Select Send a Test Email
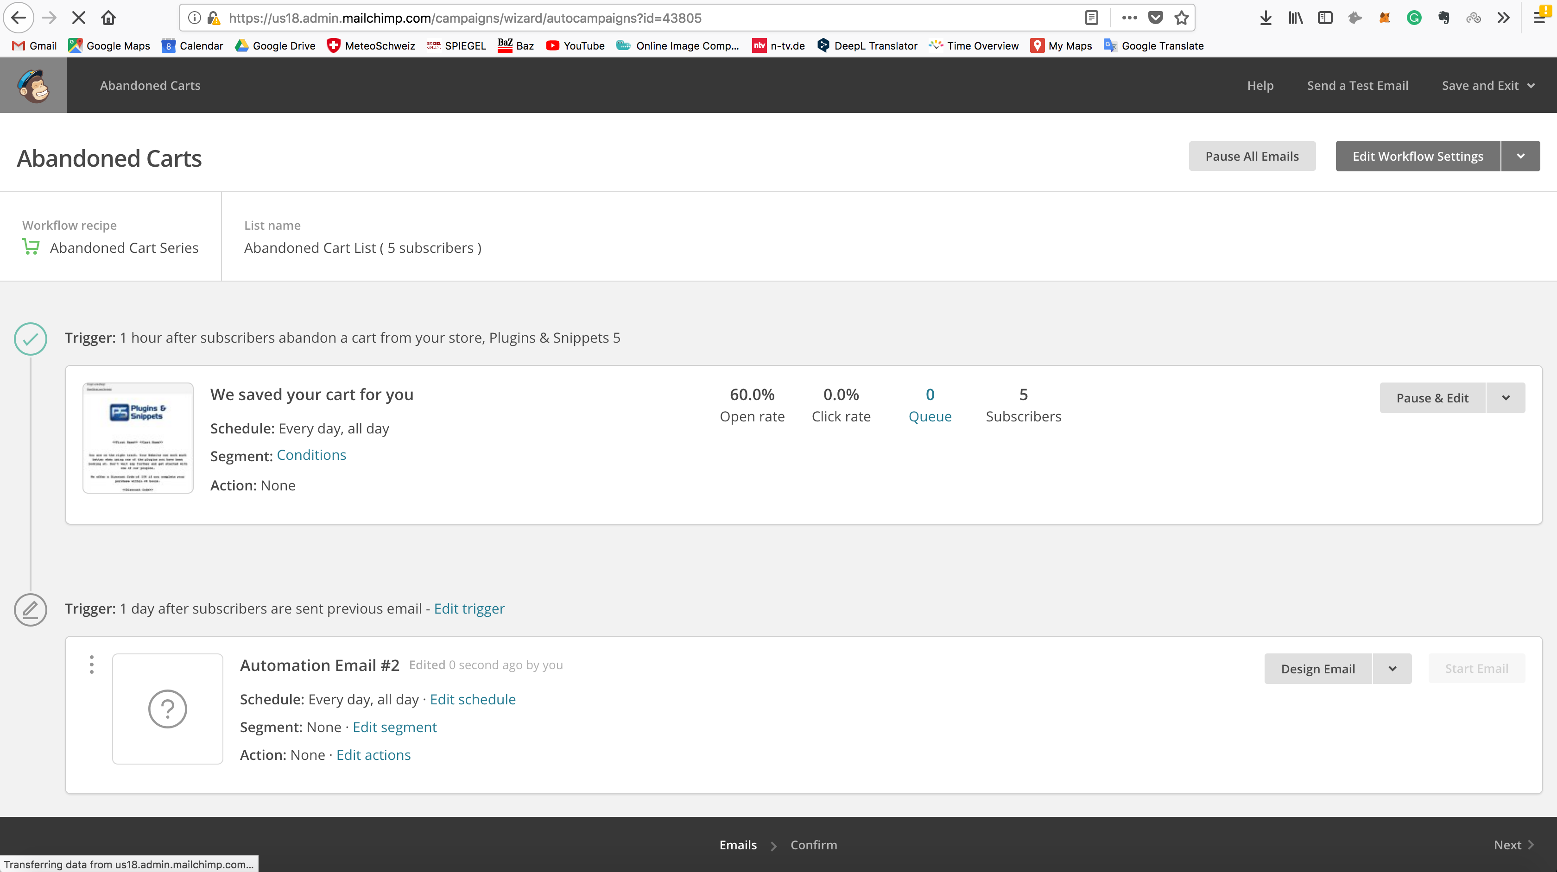Screen dimensions: 1557x872 click(1358, 85)
